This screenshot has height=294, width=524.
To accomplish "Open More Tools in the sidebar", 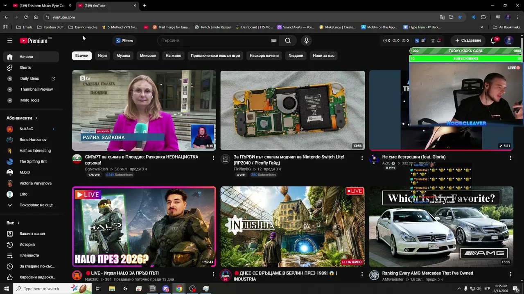I will pyautogui.click(x=31, y=100).
